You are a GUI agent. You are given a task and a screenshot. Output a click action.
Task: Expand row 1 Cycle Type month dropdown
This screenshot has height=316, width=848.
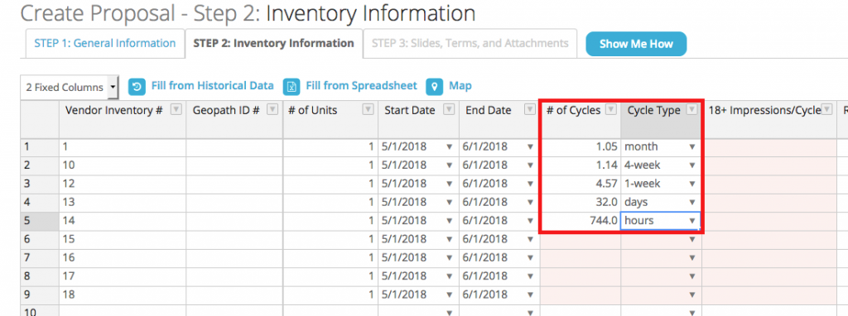pos(692,147)
